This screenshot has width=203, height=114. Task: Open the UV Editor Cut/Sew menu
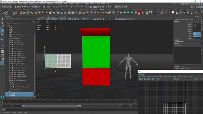(x=154, y=76)
